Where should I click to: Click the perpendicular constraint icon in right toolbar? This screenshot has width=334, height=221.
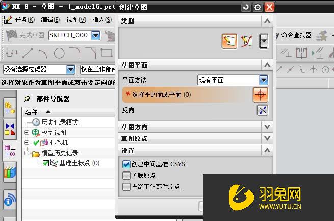pyautogui.click(x=286, y=53)
